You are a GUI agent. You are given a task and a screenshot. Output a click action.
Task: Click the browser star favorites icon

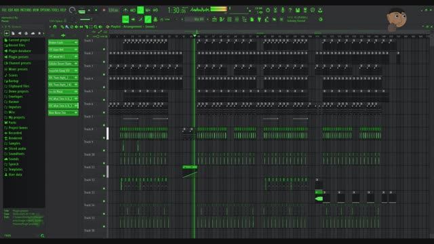coord(39,33)
